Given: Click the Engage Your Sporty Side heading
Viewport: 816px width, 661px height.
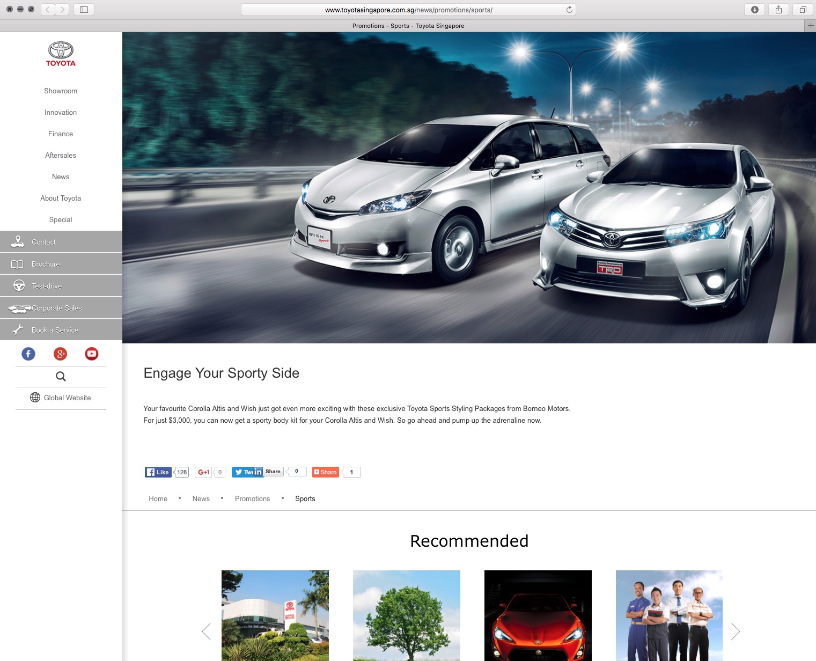Looking at the screenshot, I should [x=222, y=373].
